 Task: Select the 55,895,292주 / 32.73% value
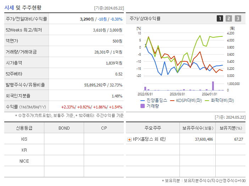[x=103, y=85]
